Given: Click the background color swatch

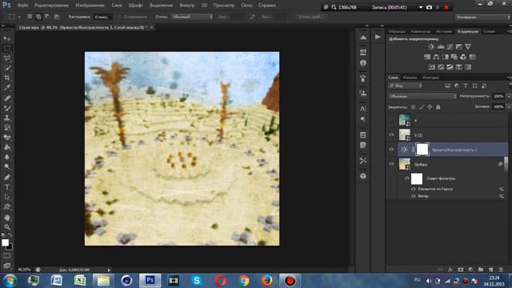Looking at the screenshot, I should click(10, 246).
